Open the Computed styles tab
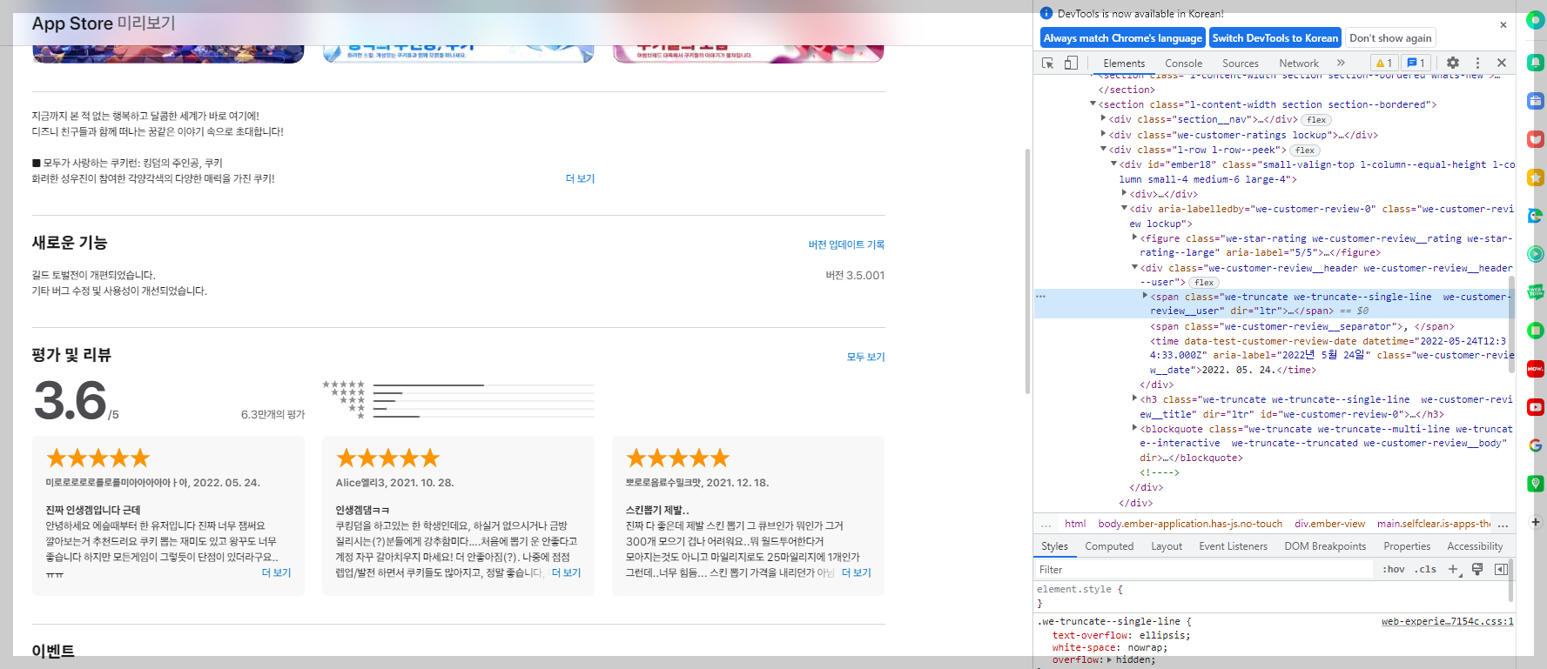The height and width of the screenshot is (669, 1547). [x=1109, y=546]
